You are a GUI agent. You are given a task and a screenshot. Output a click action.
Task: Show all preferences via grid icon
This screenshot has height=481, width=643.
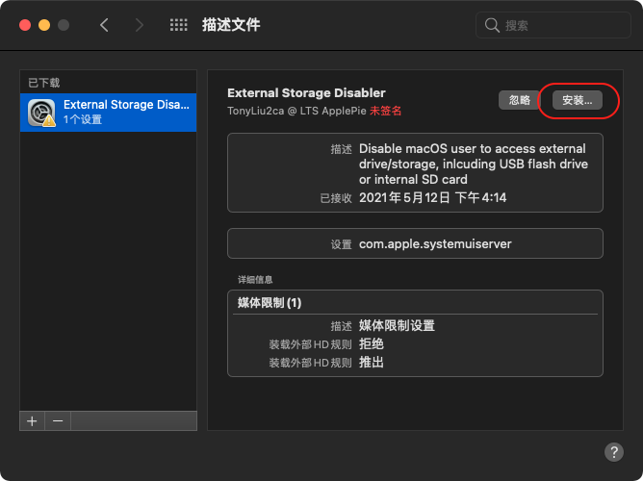(178, 25)
